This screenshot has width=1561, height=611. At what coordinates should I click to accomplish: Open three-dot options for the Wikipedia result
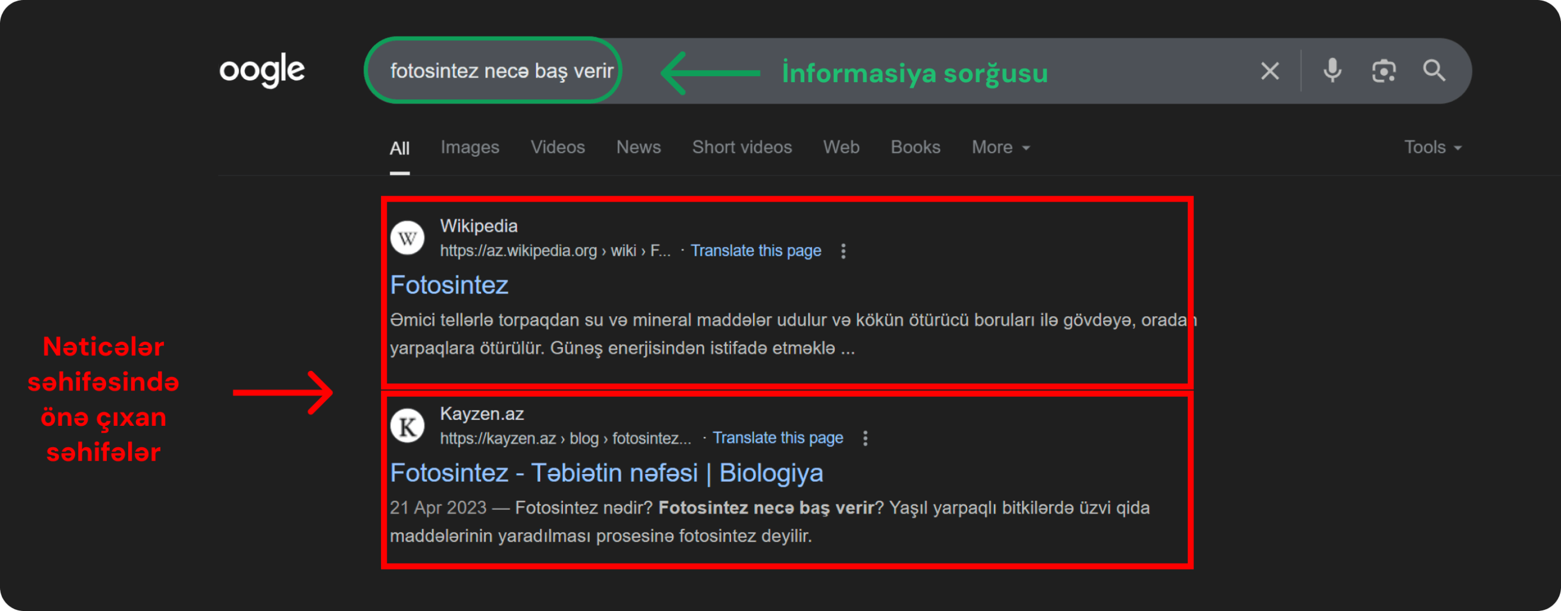coord(843,251)
